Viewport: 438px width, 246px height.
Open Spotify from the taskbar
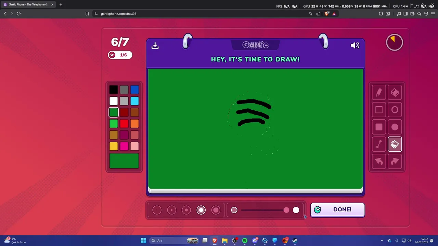coord(245,241)
